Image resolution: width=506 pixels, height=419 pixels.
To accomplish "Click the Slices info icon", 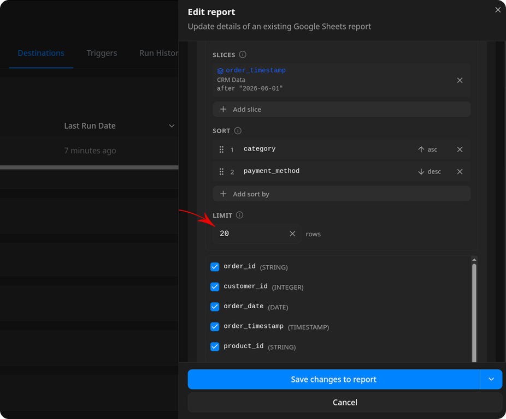I will (243, 55).
